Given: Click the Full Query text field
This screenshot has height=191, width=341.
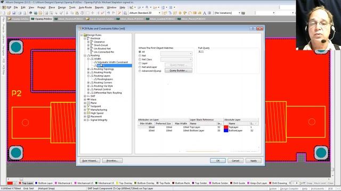Looking at the screenshot, I should click(228, 61).
